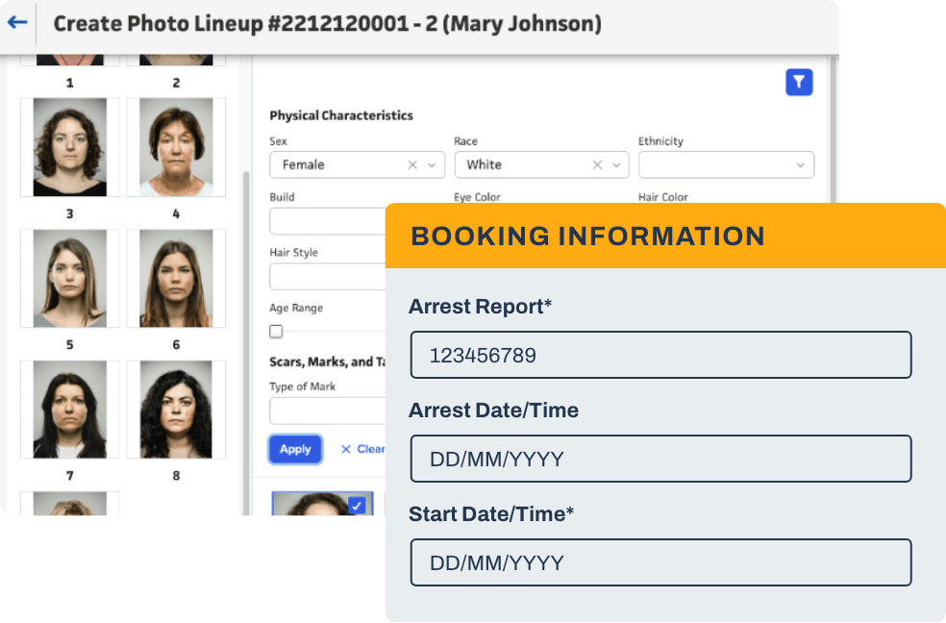Click mugshot number 8 thumbnail

176,409
